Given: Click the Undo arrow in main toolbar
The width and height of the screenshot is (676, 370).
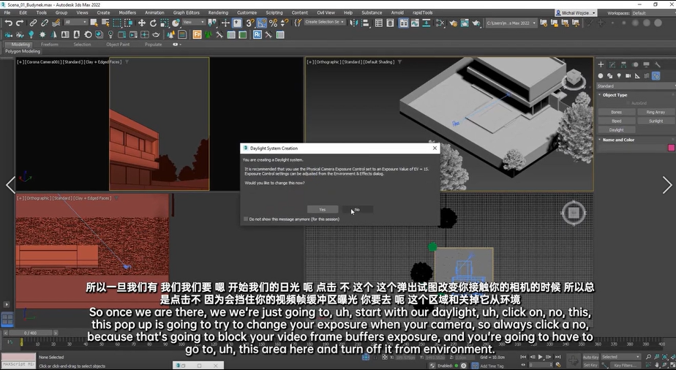Looking at the screenshot, I should click(8, 23).
